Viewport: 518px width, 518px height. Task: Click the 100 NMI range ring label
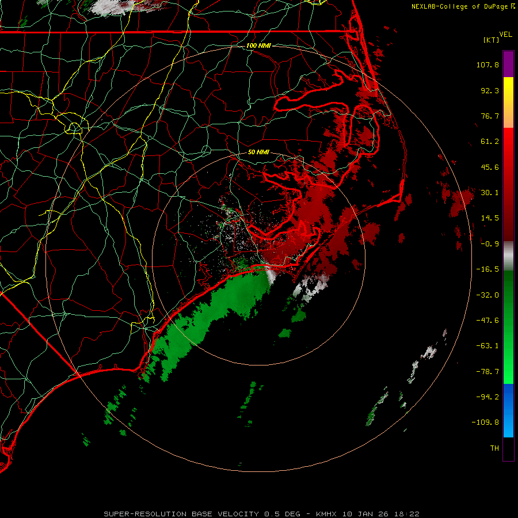(x=258, y=45)
